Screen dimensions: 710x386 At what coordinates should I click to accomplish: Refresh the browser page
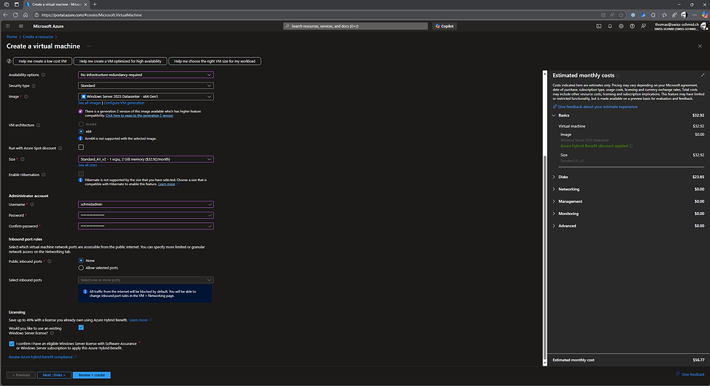[x=15, y=15]
